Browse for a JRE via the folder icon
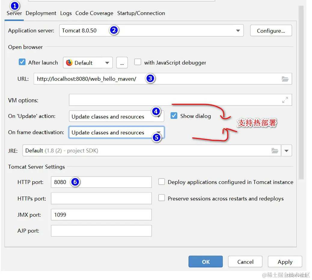Viewport: 312px width, 280px height. 275,151
